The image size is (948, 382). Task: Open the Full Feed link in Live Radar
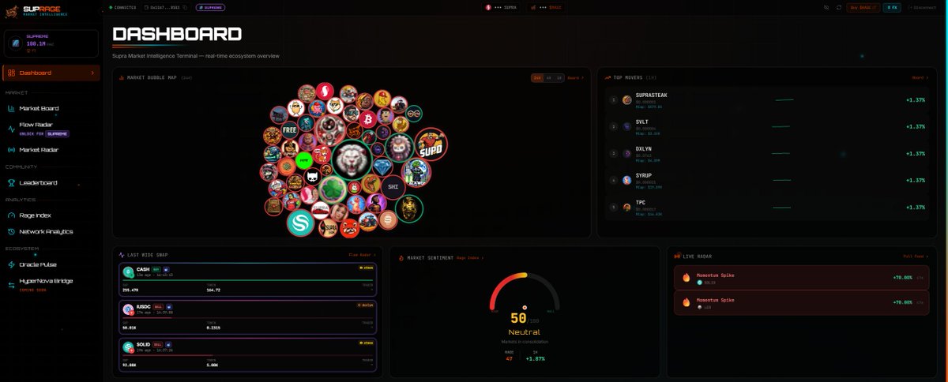(x=916, y=257)
